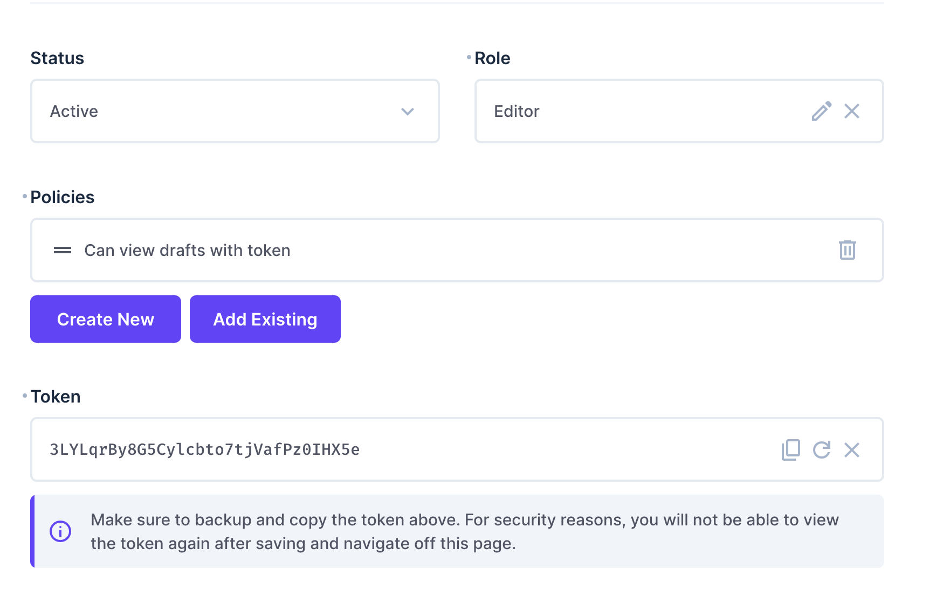
Task: Clear the Editor role with the X icon
Action: [852, 111]
